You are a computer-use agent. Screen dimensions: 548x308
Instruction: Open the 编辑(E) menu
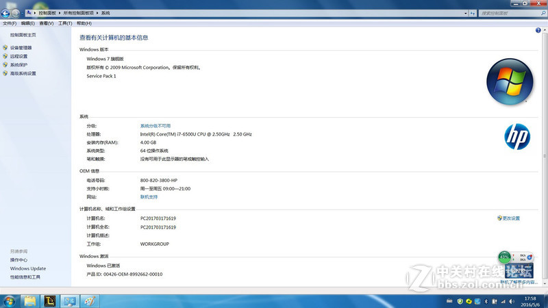(27, 23)
